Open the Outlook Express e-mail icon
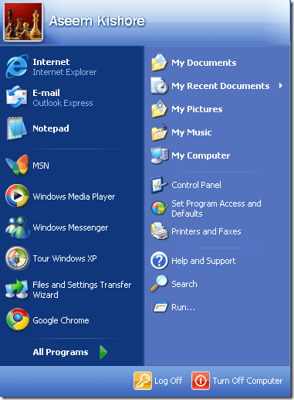Image resolution: width=294 pixels, height=400 pixels. tap(17, 97)
